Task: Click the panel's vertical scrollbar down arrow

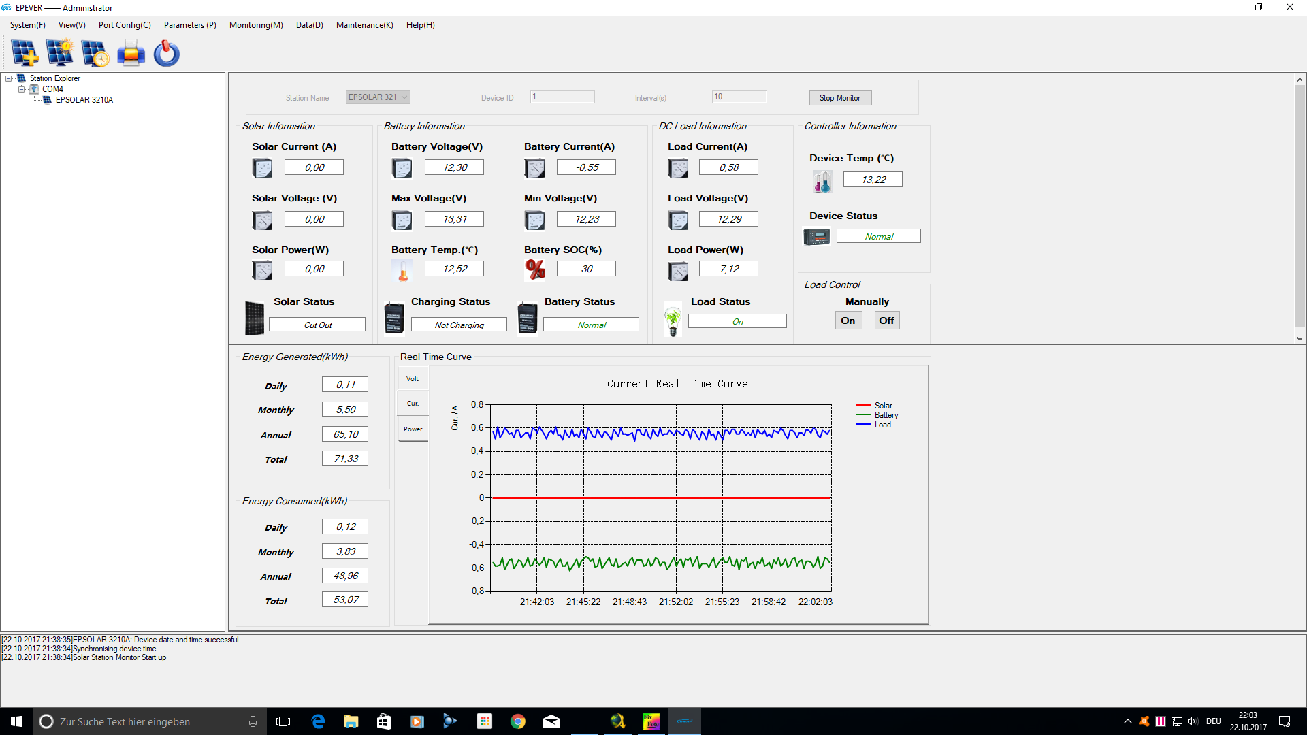Action: 1299,338
